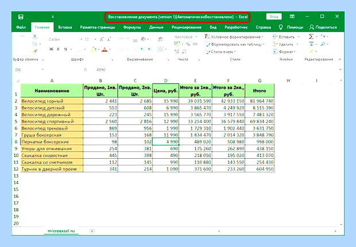356x247 pixels.
Task: Click the Вход sign-in button
Action: (274, 17)
